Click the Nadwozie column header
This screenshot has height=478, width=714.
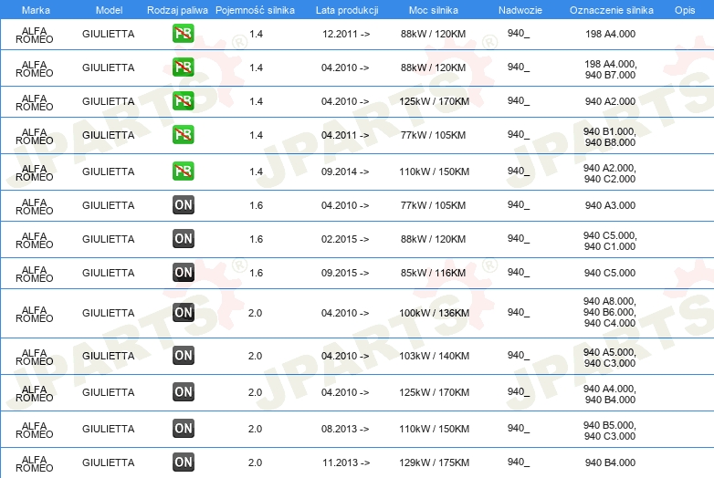520,10
